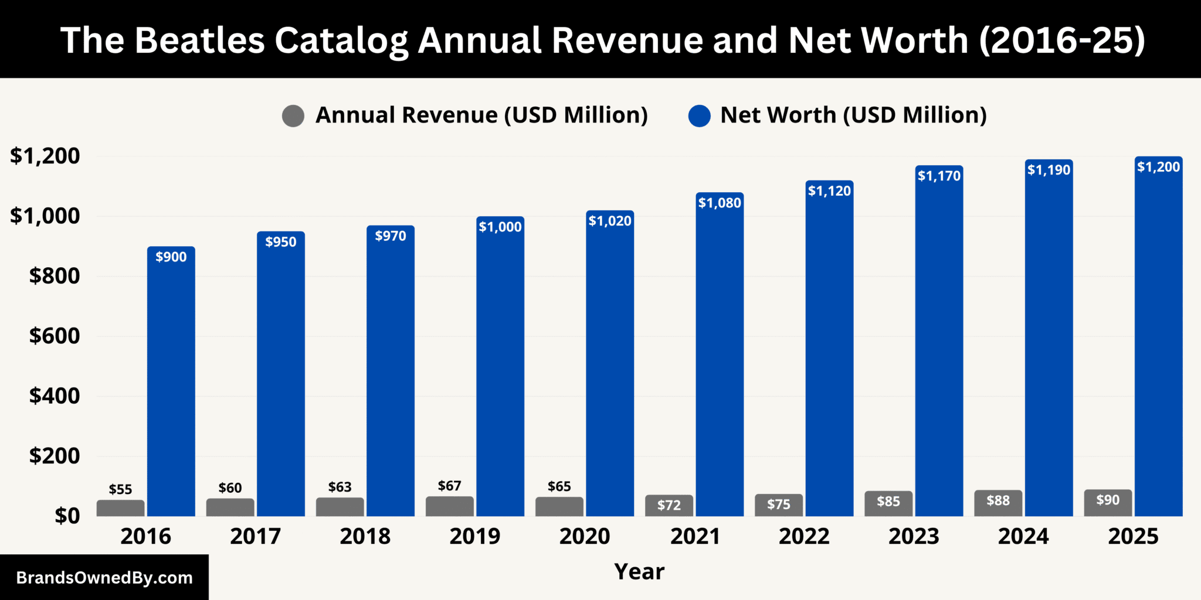1201x600 pixels.
Task: Click the 2019 x-axis label
Action: [474, 536]
